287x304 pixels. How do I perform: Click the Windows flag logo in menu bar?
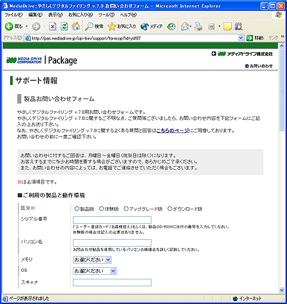point(278,15)
